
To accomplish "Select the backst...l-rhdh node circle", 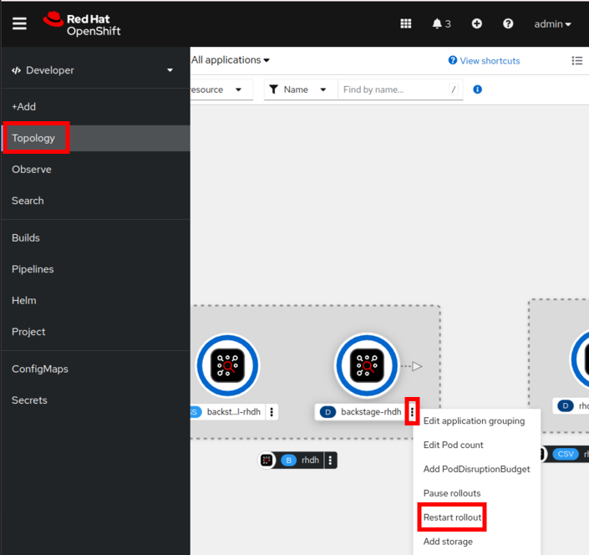I will pos(227,365).
